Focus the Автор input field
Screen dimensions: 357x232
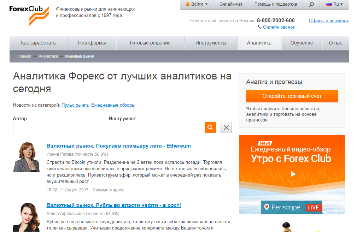[59, 127]
